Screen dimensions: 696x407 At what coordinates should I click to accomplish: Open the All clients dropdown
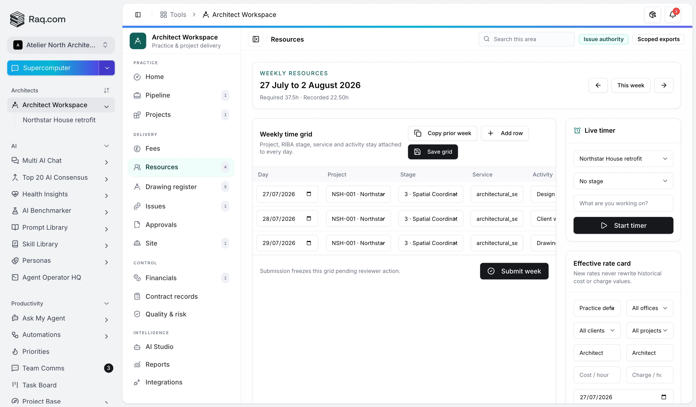coord(597,330)
